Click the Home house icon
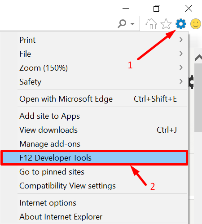Viewport: 202px width, 224px height. coord(151,24)
